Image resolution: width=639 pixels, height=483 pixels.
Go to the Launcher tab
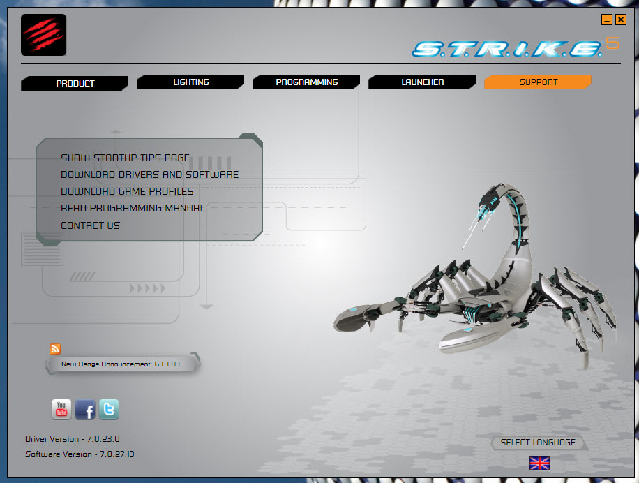tap(422, 82)
